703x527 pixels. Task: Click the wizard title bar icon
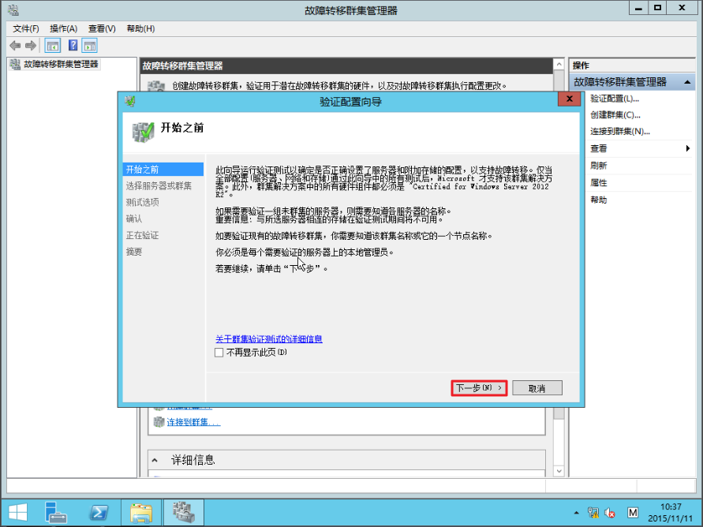[x=130, y=101]
